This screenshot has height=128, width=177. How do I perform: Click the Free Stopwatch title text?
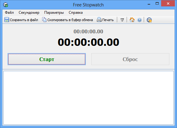(88, 5)
